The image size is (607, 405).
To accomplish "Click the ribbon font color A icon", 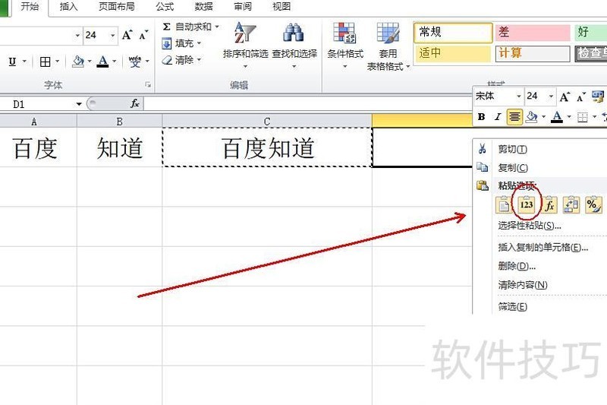I will pos(102,62).
